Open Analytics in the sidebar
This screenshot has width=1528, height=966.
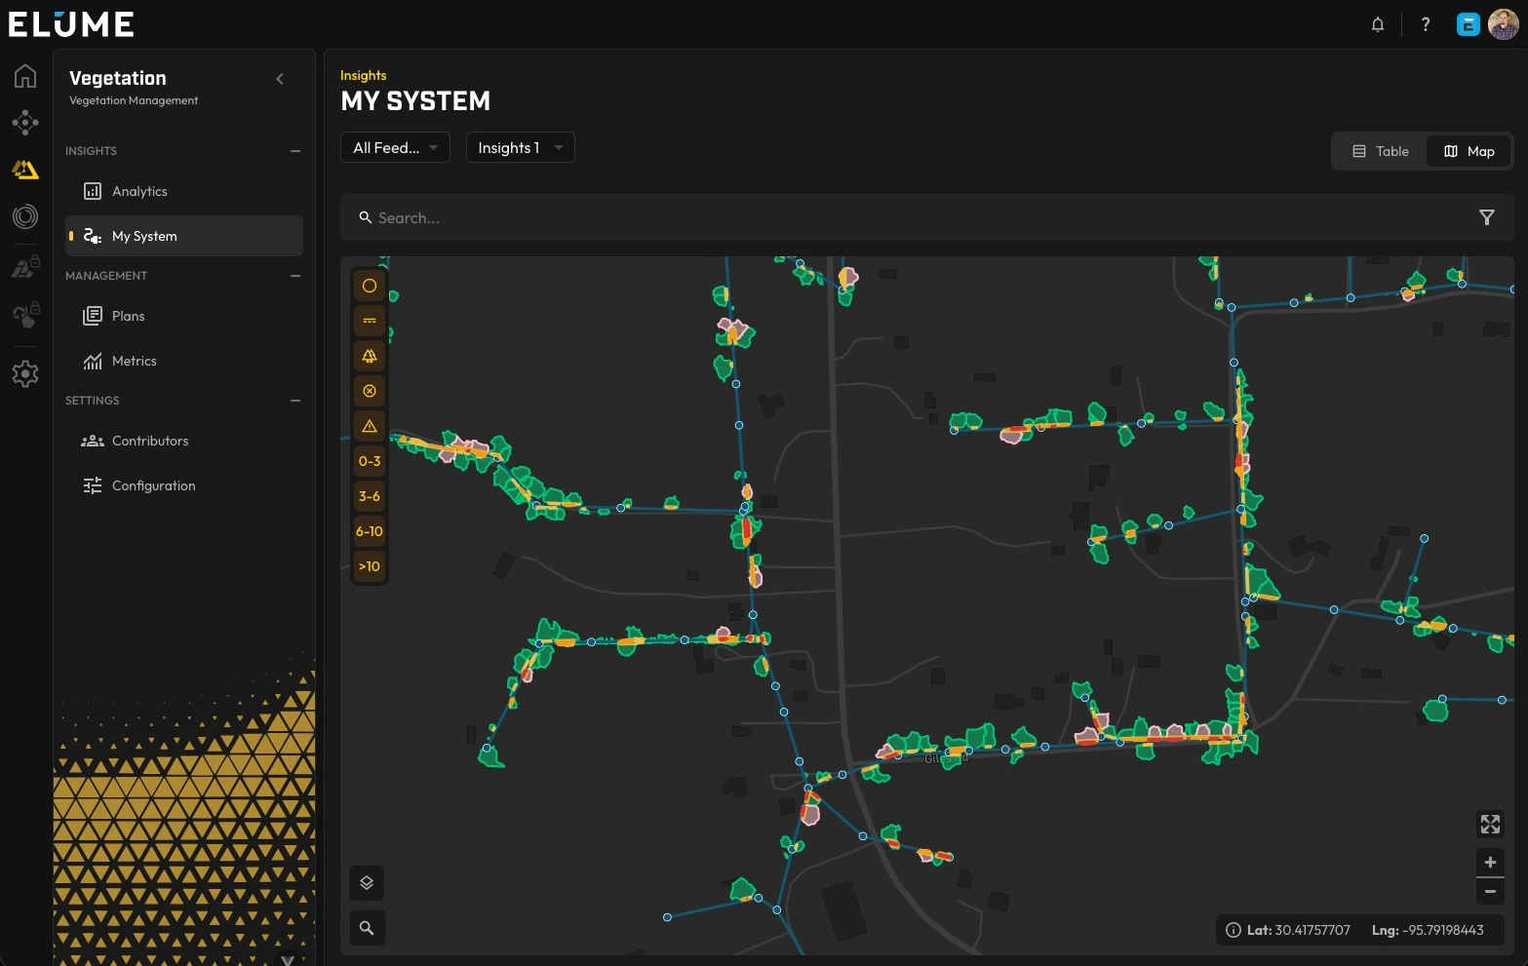coord(139,191)
